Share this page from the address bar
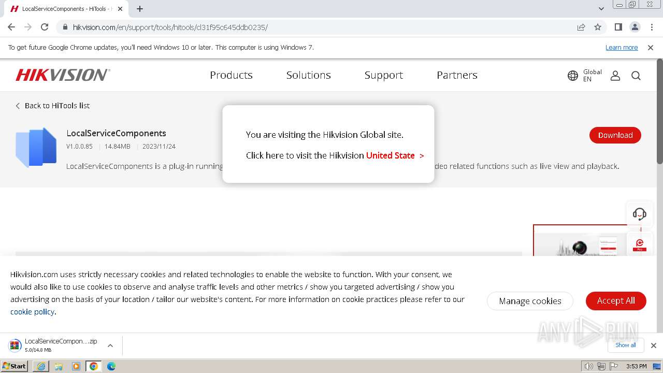663x373 pixels. click(x=581, y=27)
